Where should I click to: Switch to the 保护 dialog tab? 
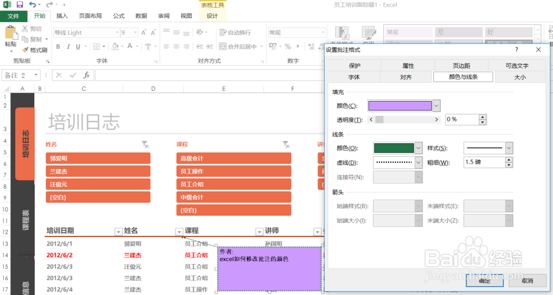pyautogui.click(x=354, y=66)
